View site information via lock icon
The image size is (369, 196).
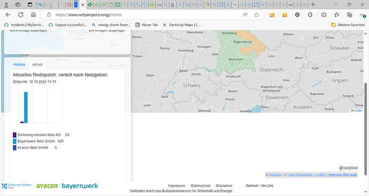(x=49, y=15)
